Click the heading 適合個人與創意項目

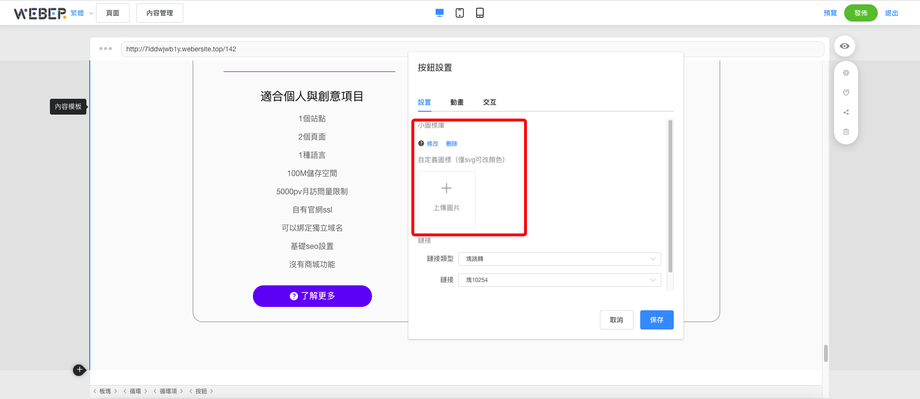click(312, 96)
